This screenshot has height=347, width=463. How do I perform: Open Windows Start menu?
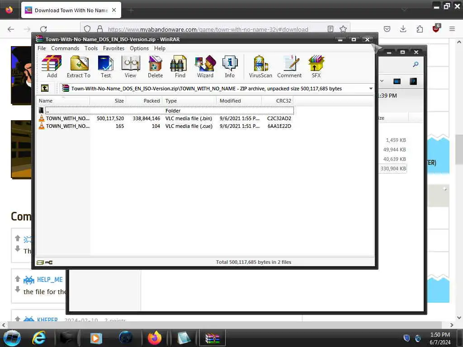click(x=12, y=338)
